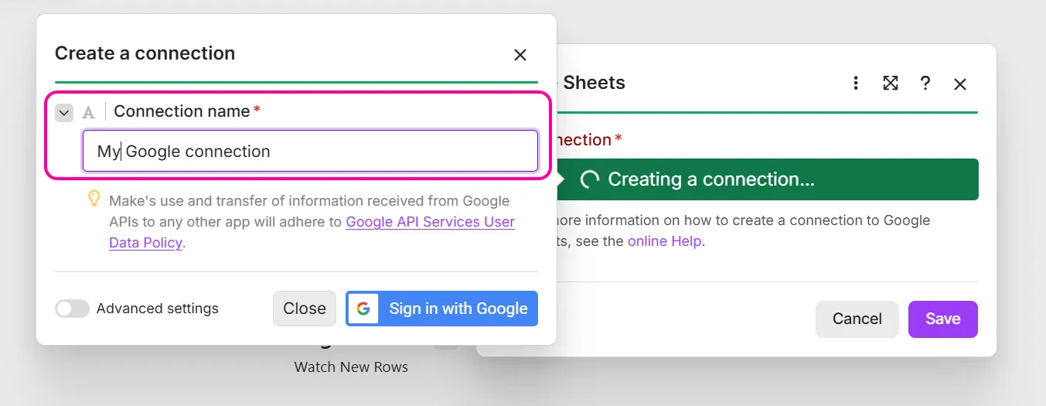Screen dimensions: 1046x406
Task: Close the Create a connection dialog
Action: pyautogui.click(x=520, y=55)
